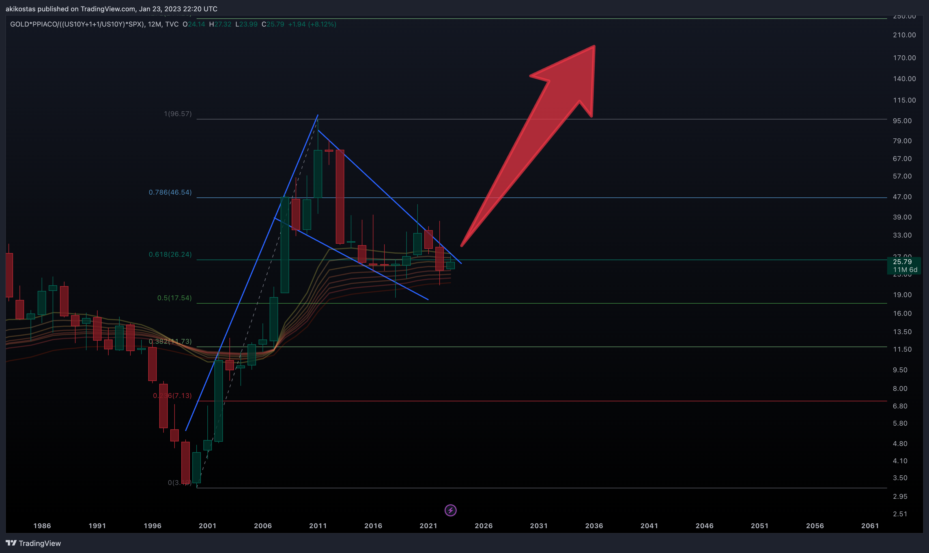This screenshot has height=553, width=929.
Task: Click the low value L23.99 in header
Action: [x=246, y=24]
